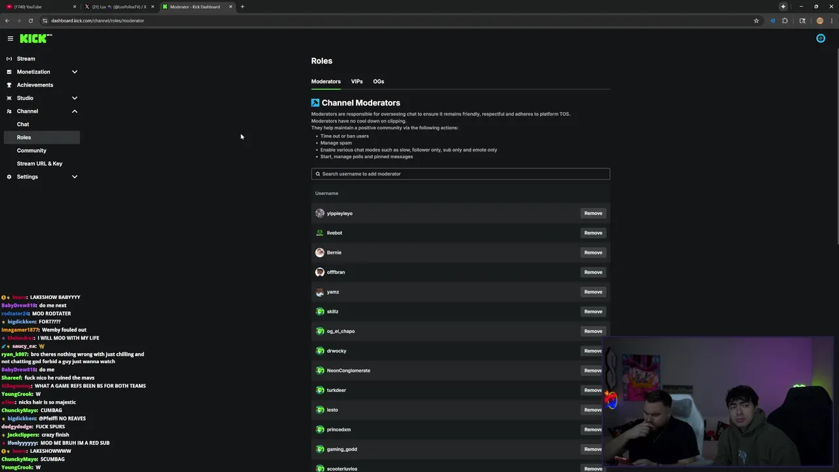
Task: Click the globe icon at top right
Action: [821, 38]
